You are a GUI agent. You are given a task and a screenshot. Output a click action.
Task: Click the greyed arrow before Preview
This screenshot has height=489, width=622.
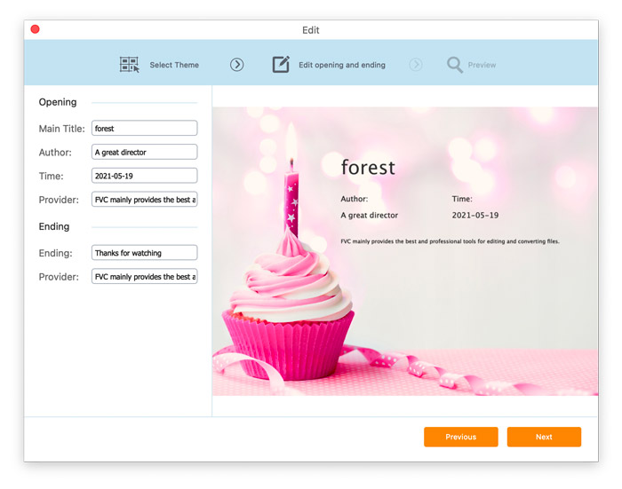point(416,65)
